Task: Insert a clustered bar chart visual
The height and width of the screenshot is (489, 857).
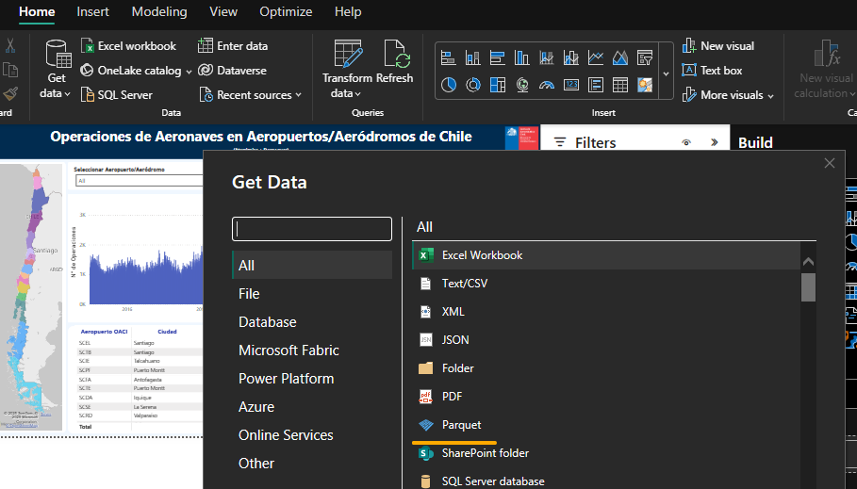Action: pos(498,57)
